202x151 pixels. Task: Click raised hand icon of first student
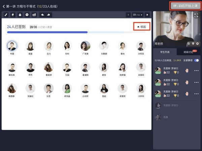187,70
